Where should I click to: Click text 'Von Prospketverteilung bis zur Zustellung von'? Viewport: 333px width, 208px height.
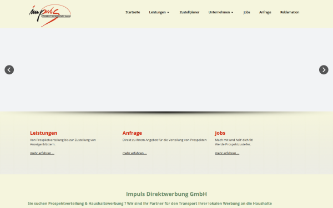(x=63, y=140)
